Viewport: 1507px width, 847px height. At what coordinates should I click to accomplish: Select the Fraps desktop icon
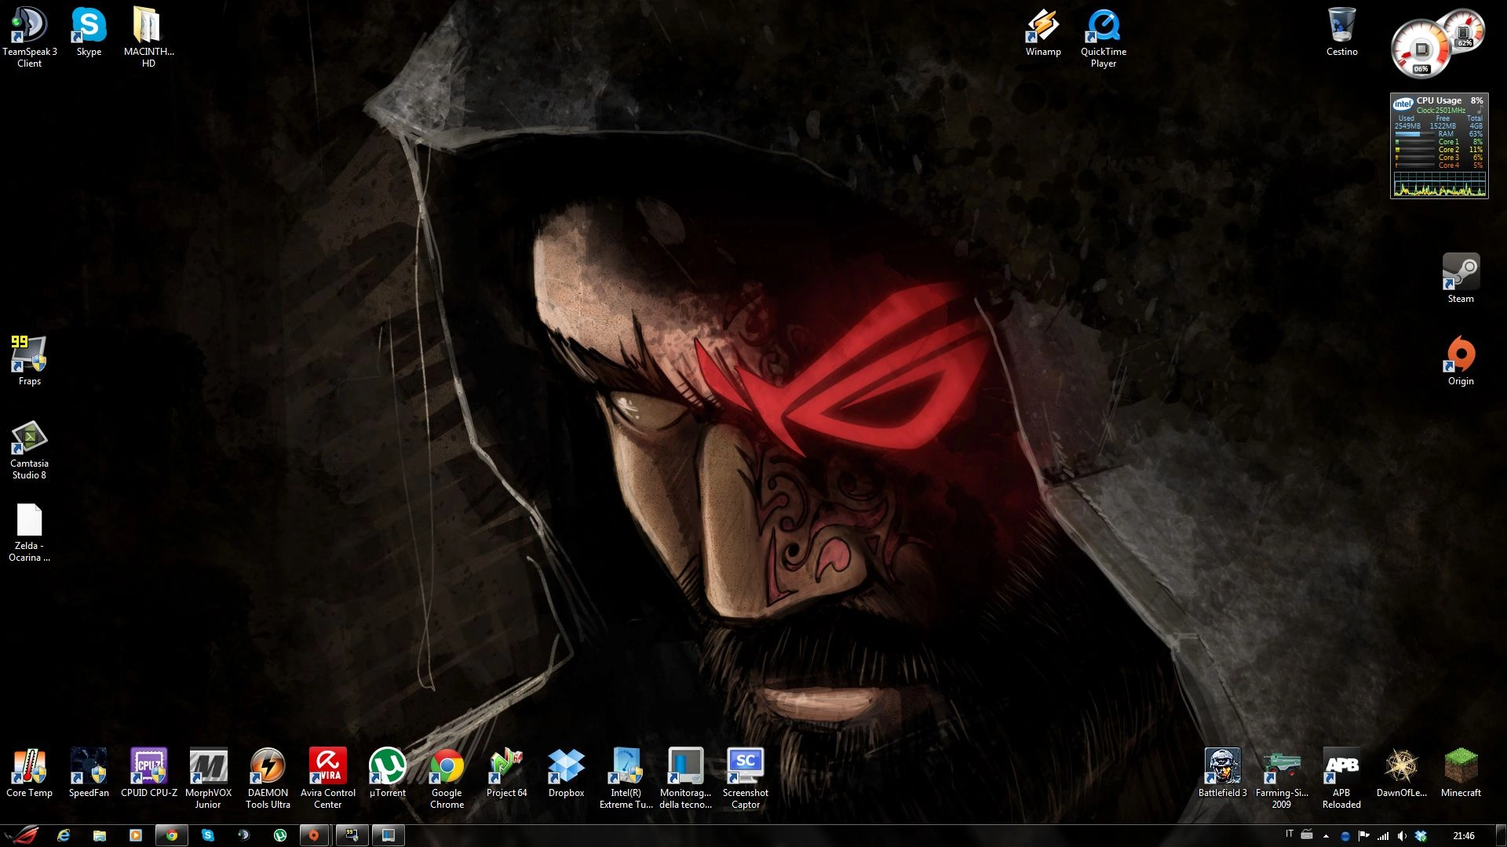[29, 361]
